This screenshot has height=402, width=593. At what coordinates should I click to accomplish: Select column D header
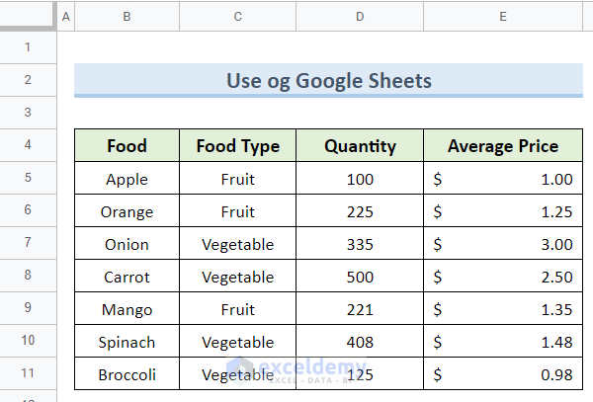point(360,16)
